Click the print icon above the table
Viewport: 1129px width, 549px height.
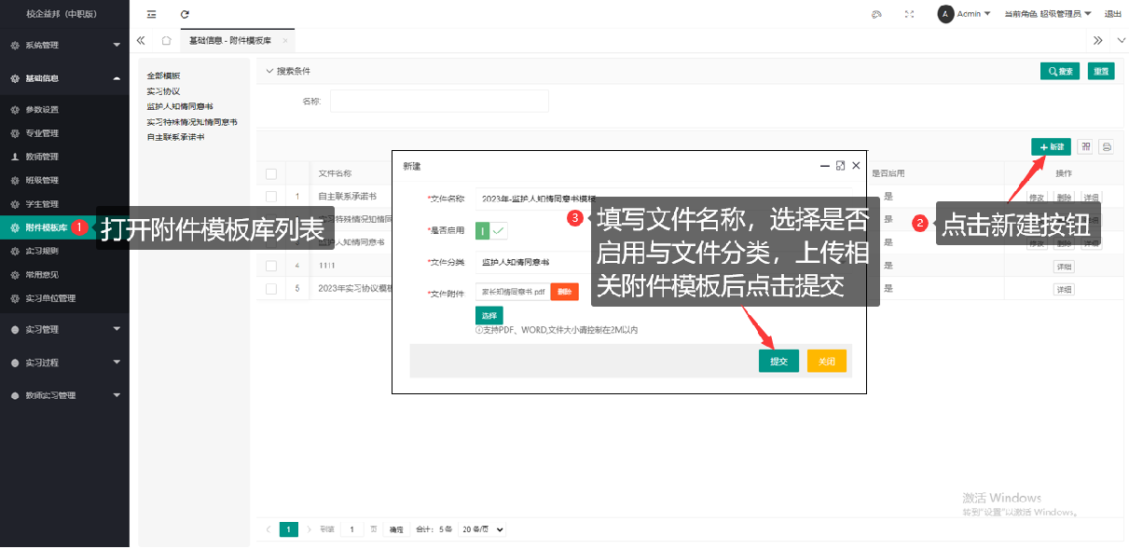(x=1107, y=146)
